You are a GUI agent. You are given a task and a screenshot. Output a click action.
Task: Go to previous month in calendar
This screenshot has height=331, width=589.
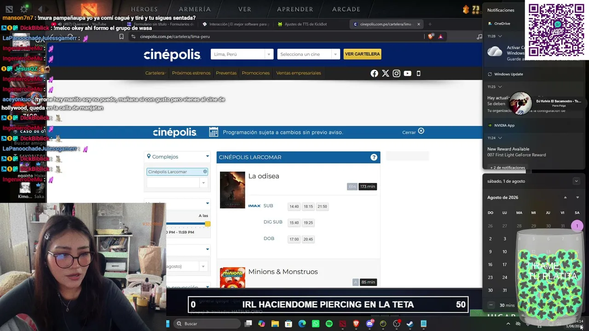coord(566,198)
